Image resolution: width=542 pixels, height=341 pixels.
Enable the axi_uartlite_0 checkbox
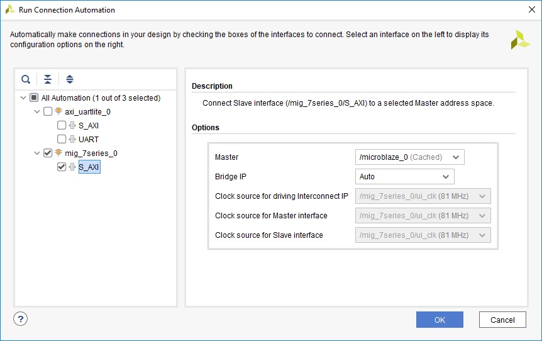click(48, 111)
